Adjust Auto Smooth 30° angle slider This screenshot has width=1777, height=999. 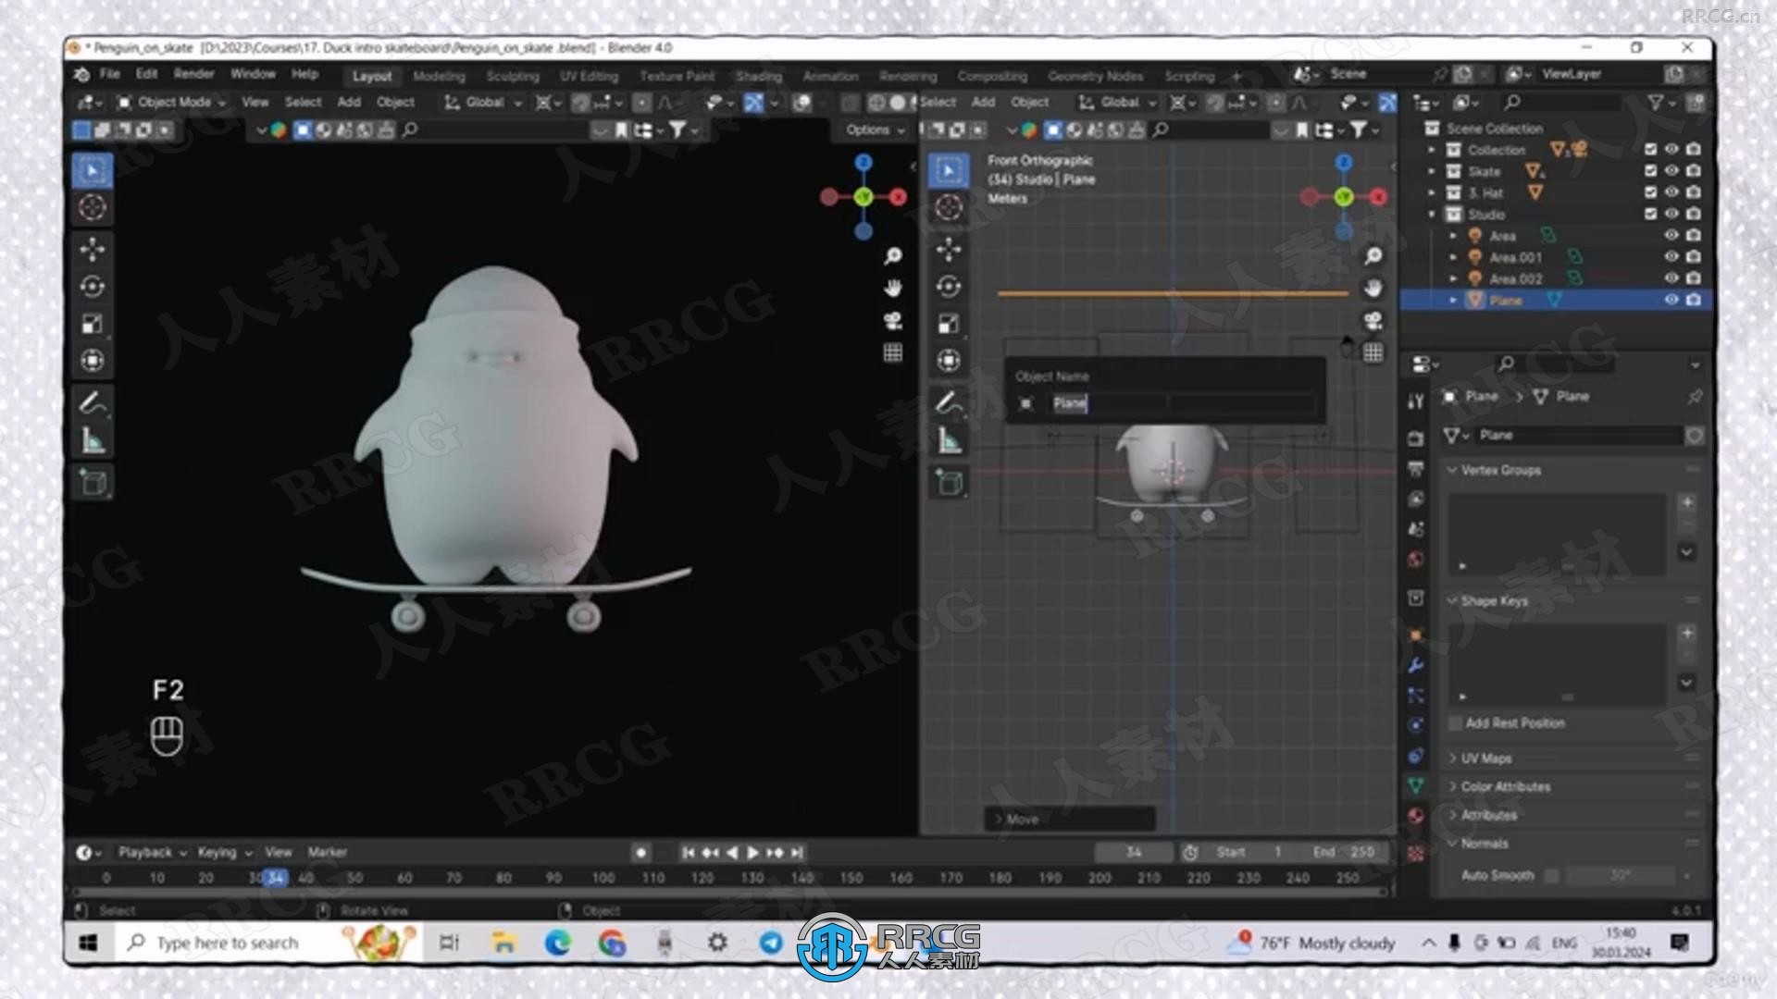click(x=1620, y=875)
